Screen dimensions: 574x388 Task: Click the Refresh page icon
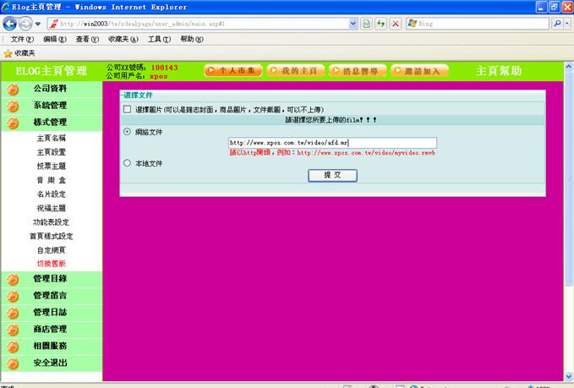(381, 24)
